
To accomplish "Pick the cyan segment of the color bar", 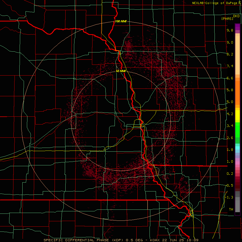I will click(x=237, y=148).
